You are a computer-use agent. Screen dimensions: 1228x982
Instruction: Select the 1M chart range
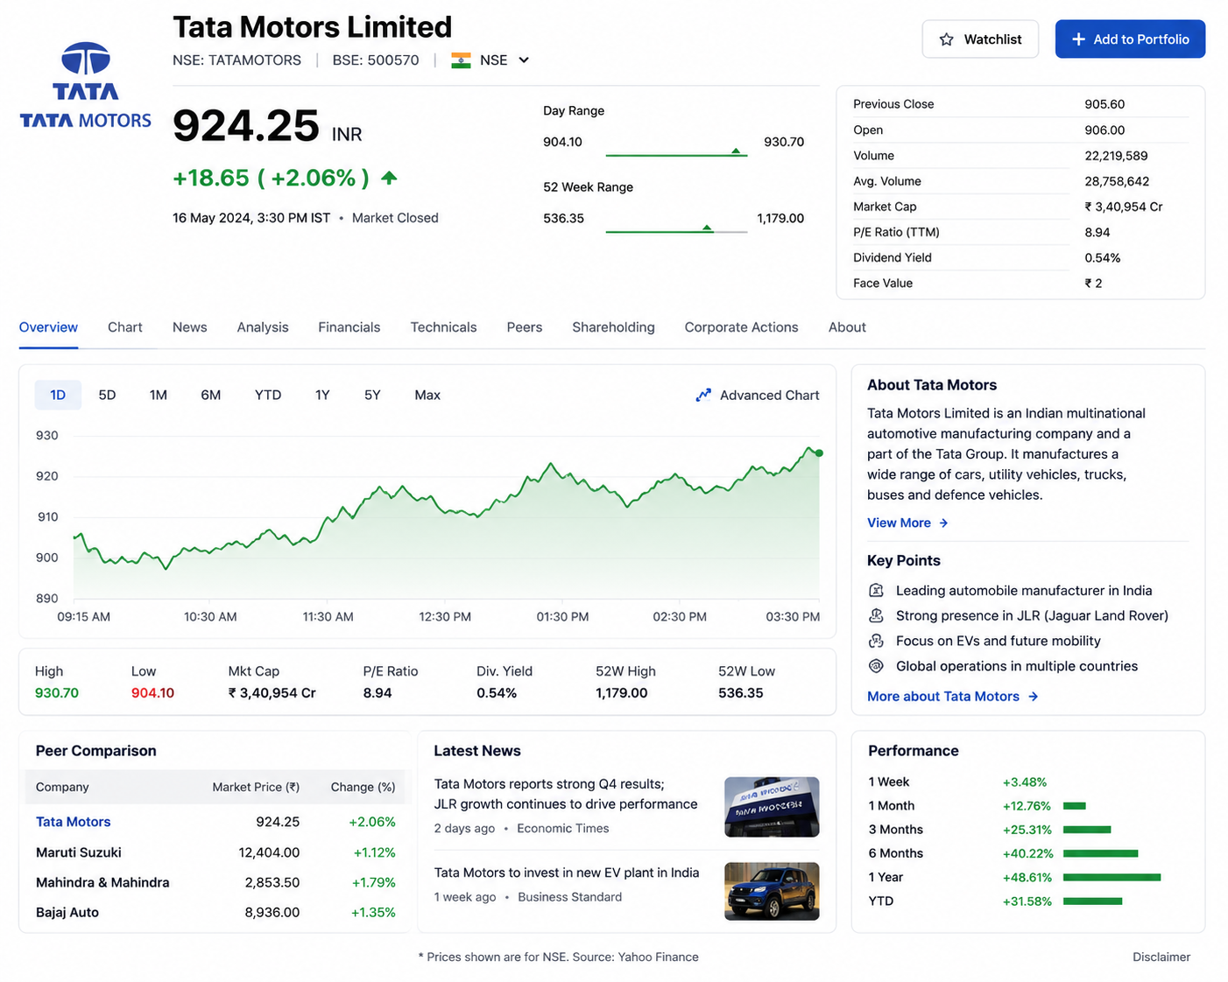pyautogui.click(x=158, y=395)
